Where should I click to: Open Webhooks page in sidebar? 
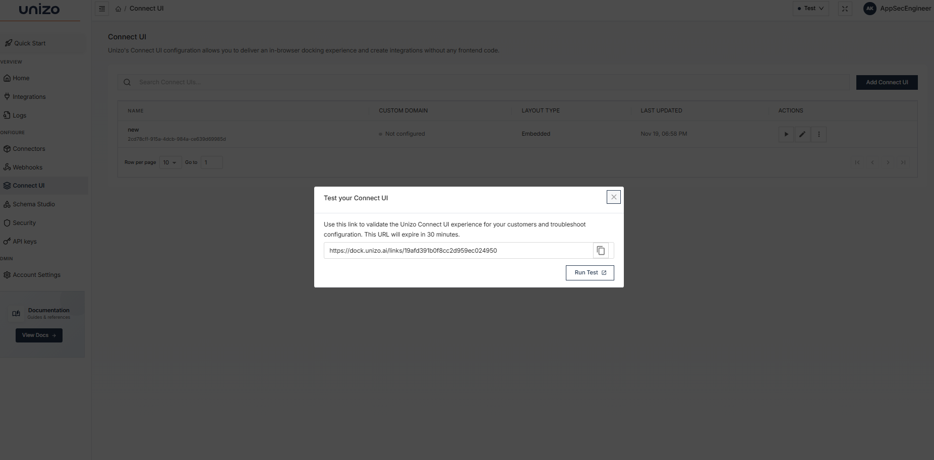click(x=27, y=167)
